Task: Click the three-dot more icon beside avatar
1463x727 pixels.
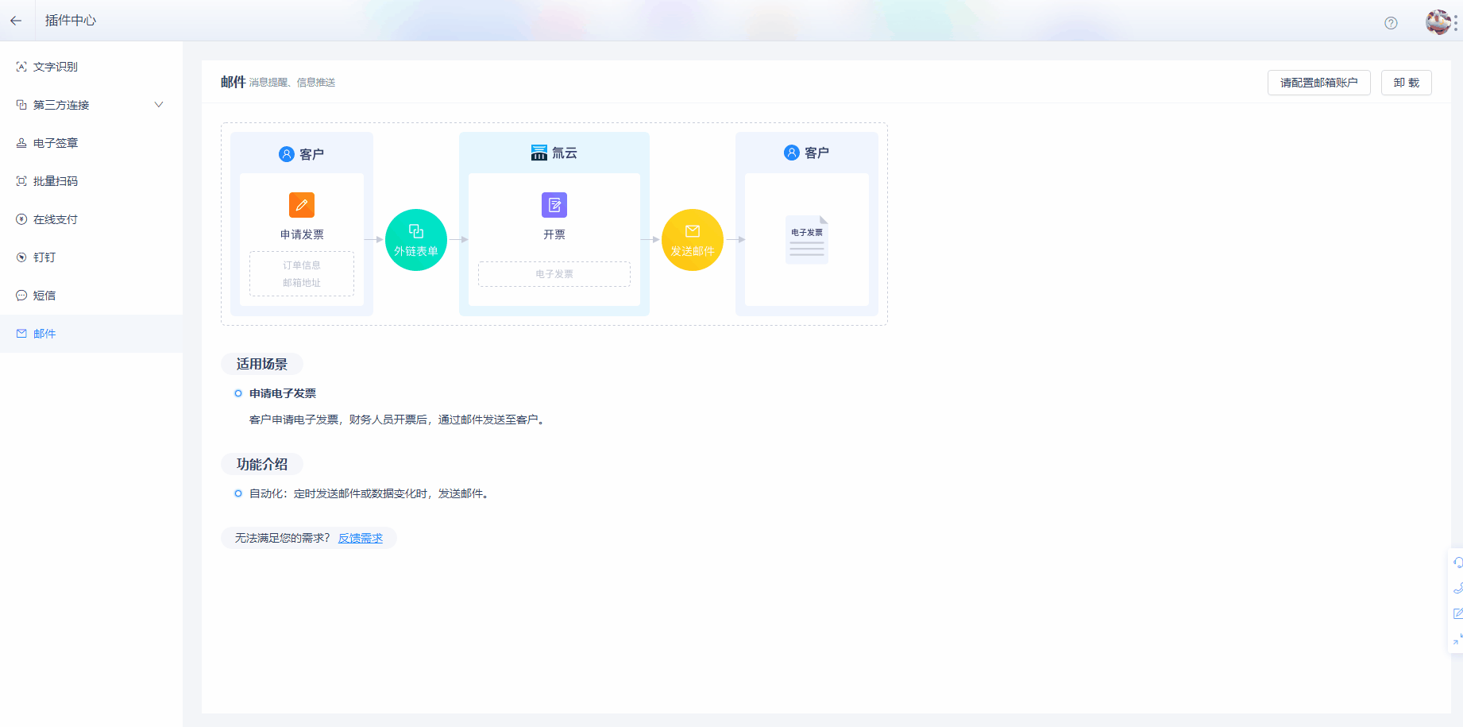Action: 1456,23
